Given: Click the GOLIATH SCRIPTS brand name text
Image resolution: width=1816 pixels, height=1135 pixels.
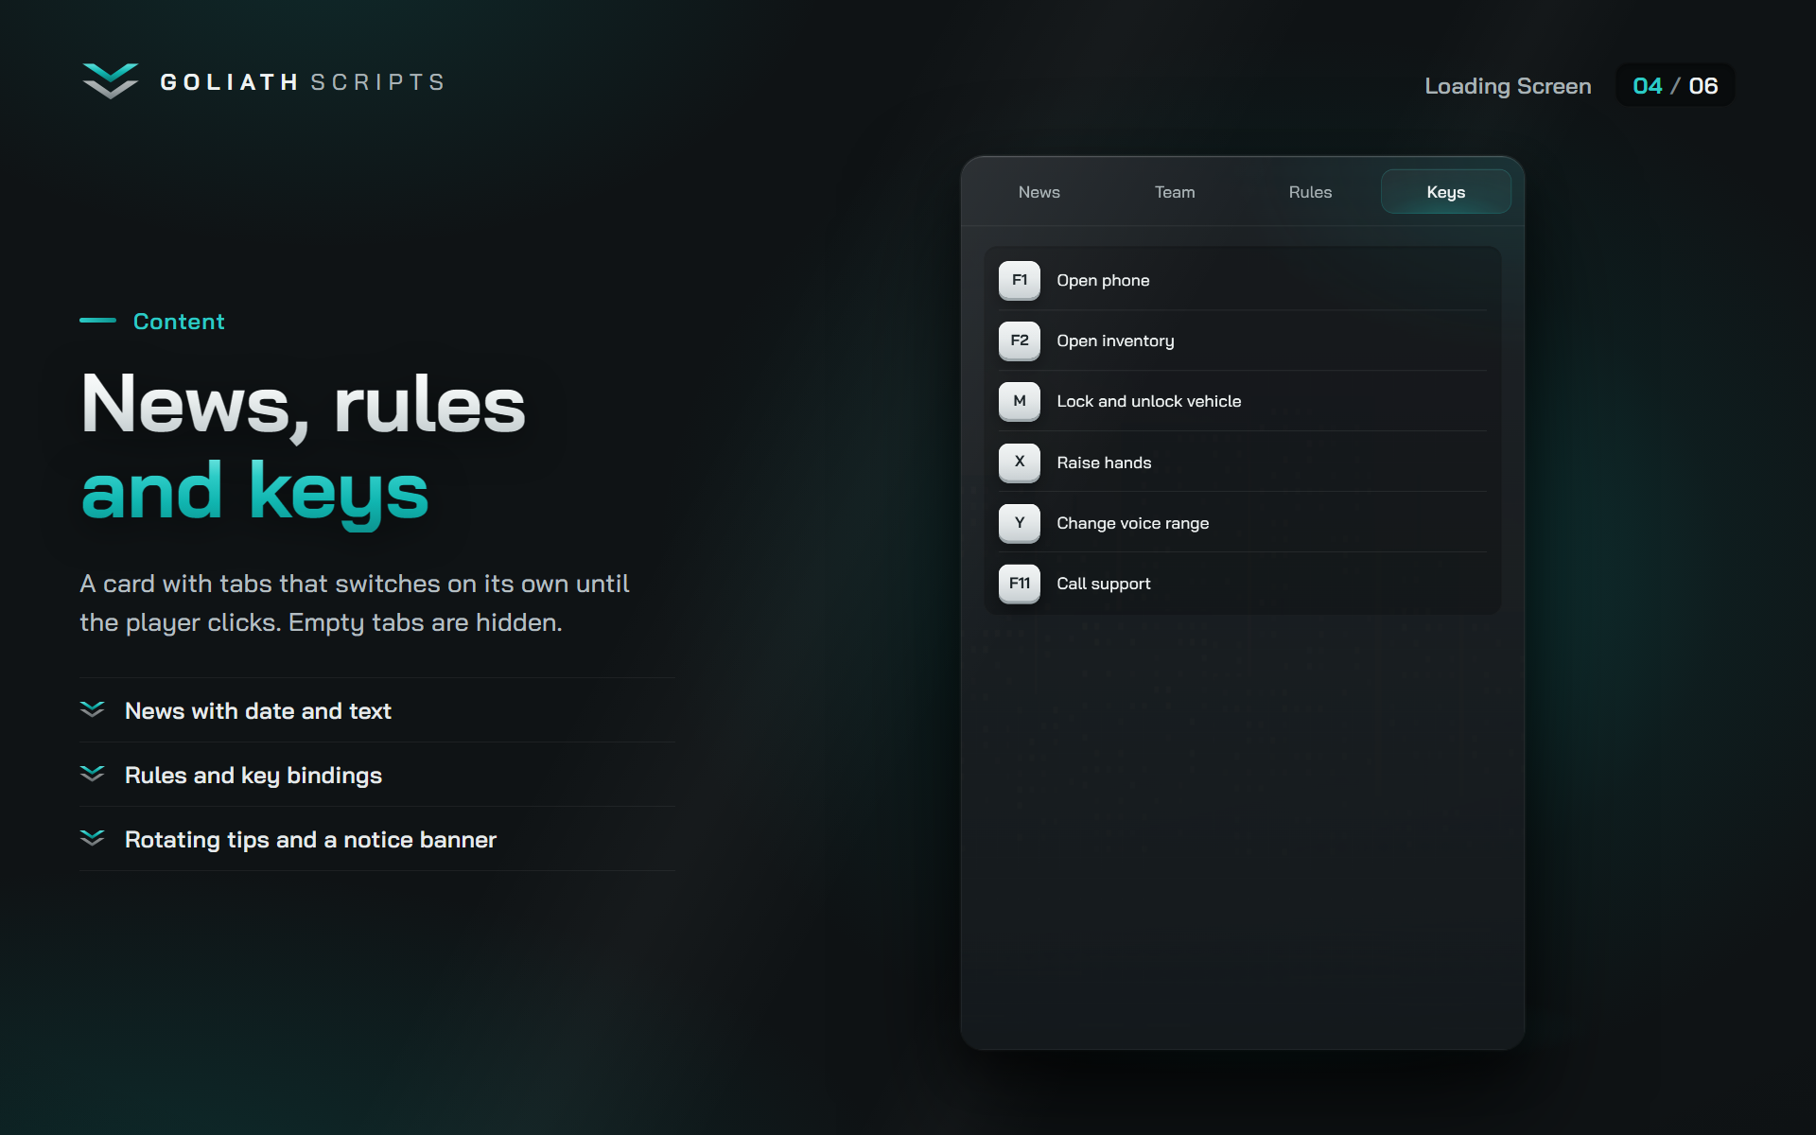Looking at the screenshot, I should coord(302,82).
